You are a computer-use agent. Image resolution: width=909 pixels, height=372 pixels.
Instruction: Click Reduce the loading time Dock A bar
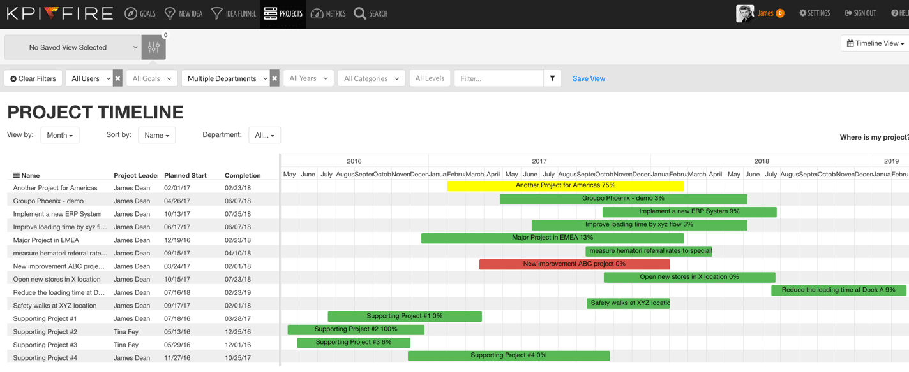(x=839, y=290)
